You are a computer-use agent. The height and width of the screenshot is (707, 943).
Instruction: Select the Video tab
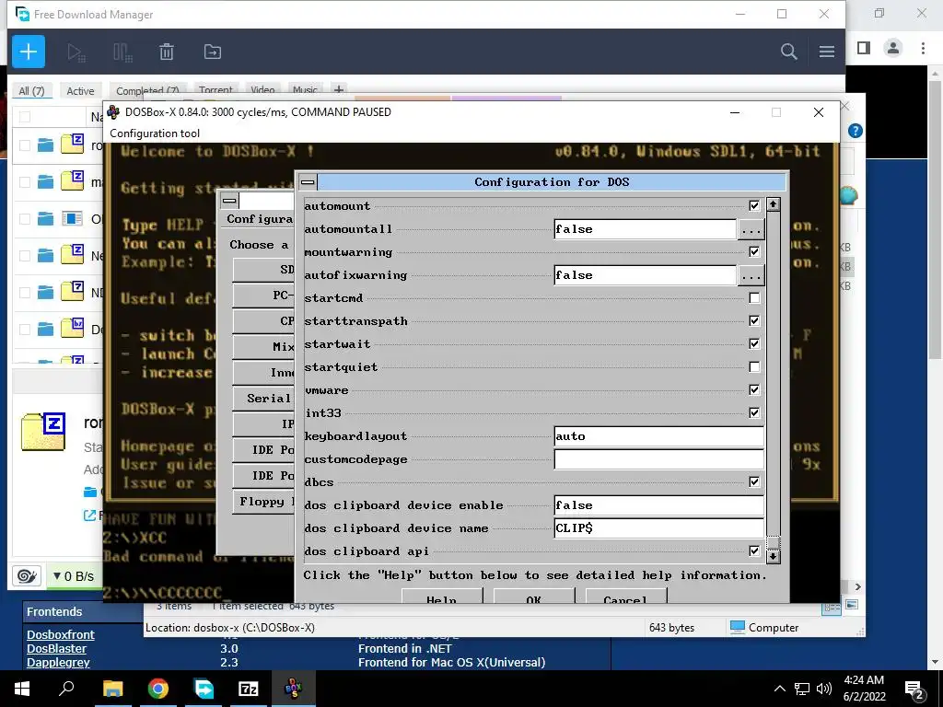pos(262,90)
